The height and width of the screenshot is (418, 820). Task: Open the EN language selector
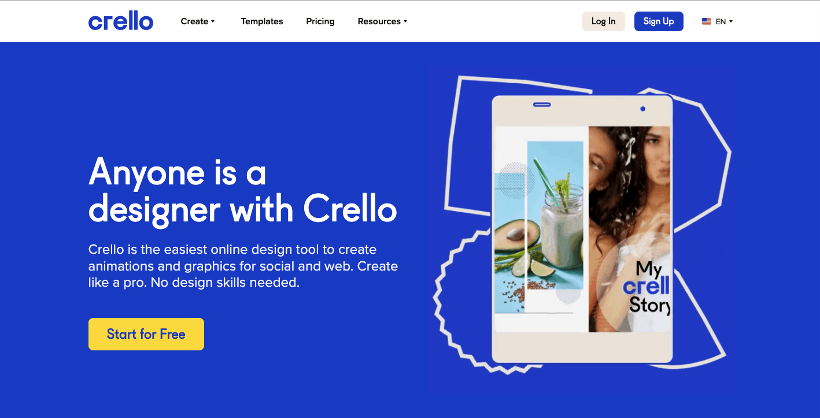coord(718,21)
